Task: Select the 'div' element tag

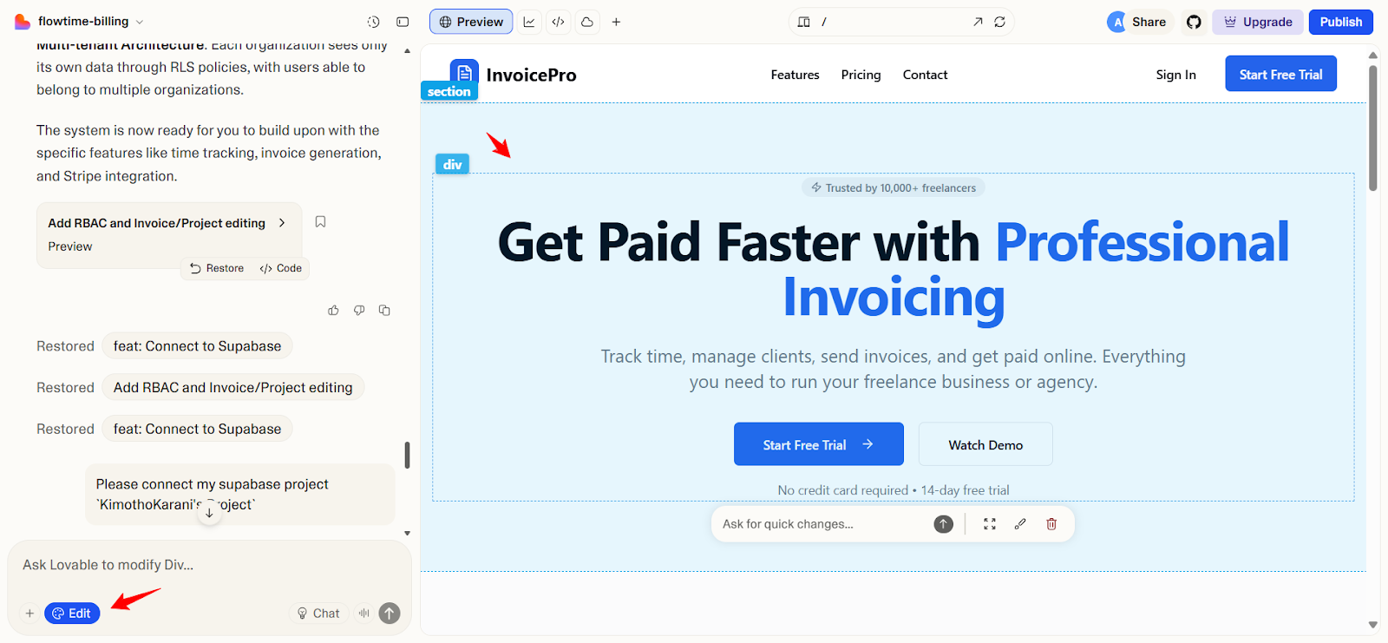Action: pos(452,164)
